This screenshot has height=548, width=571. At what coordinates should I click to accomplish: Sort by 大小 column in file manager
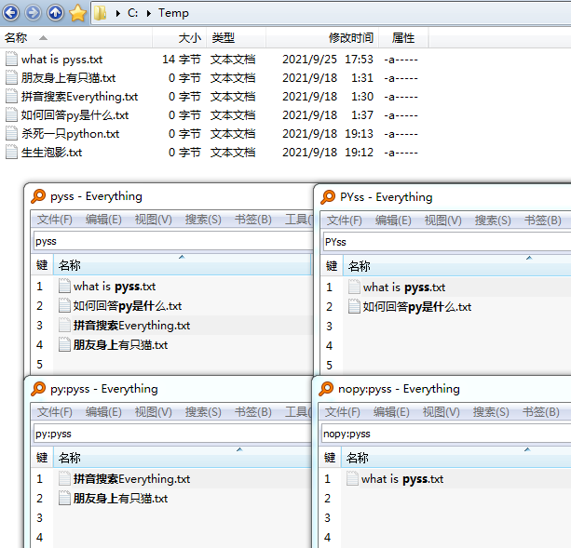coord(180,38)
